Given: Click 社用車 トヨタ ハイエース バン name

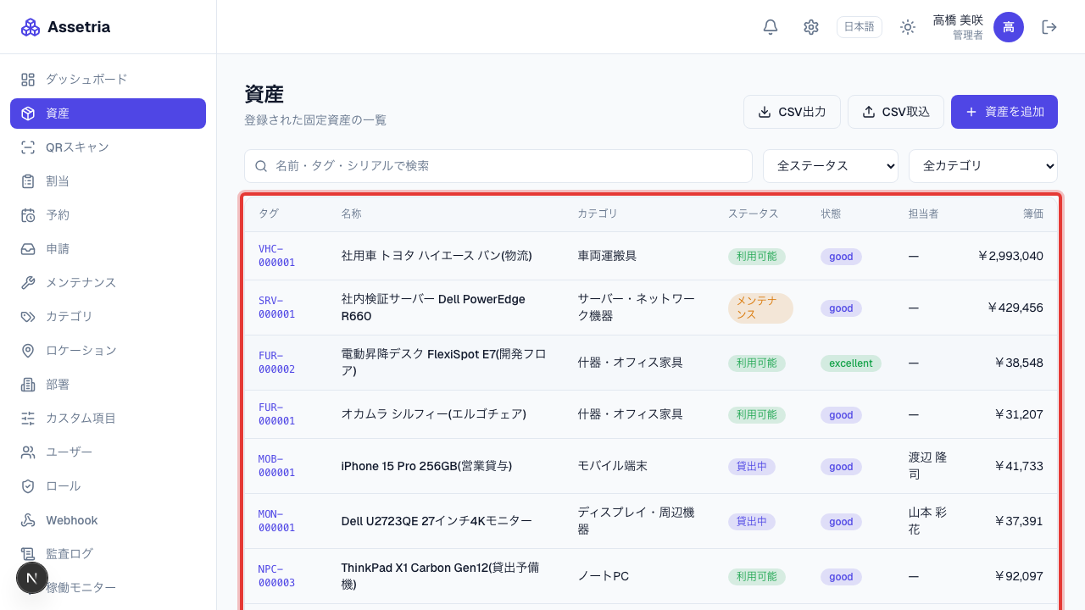Looking at the screenshot, I should click(x=437, y=256).
